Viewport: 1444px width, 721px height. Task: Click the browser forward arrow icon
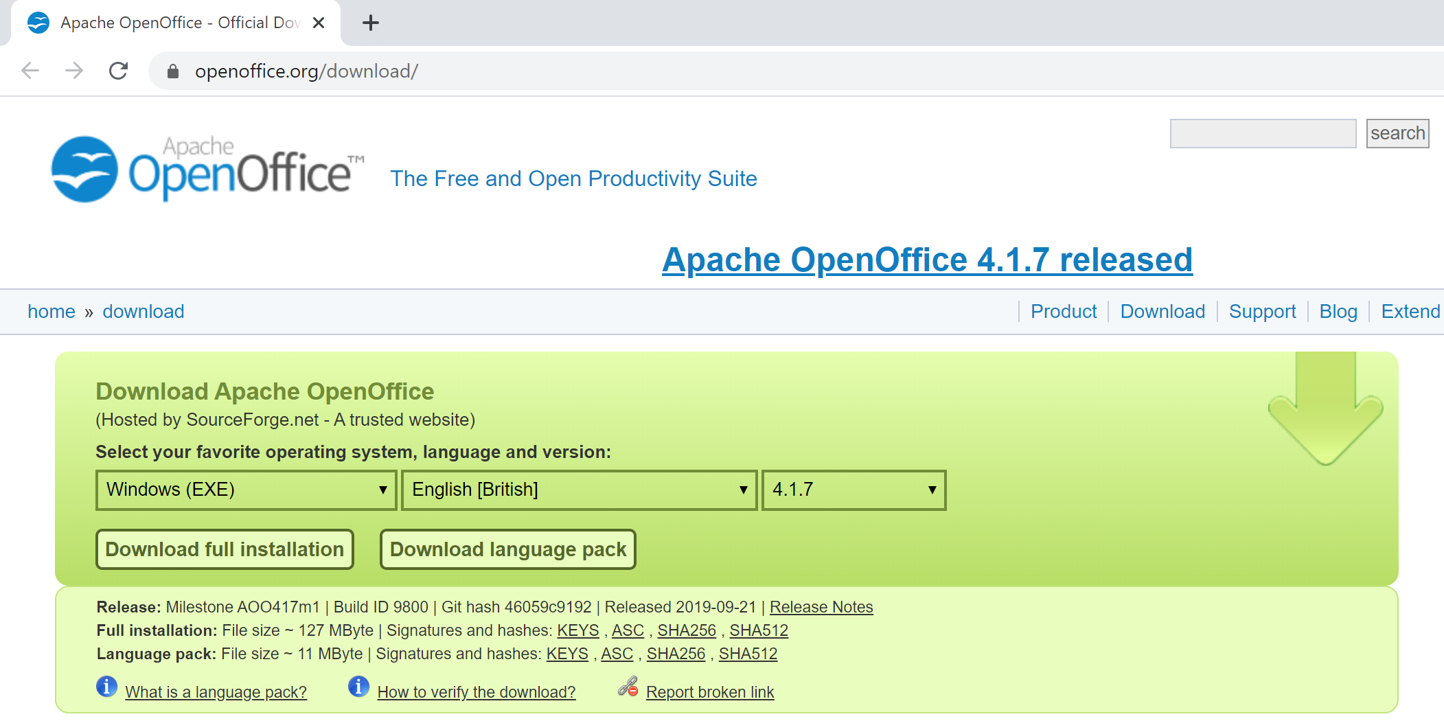pos(74,71)
